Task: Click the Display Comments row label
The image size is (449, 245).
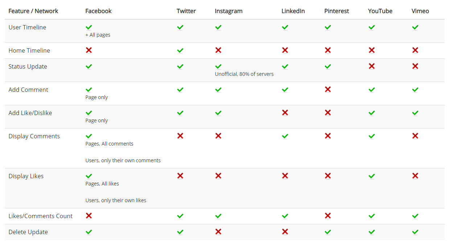Action: [34, 136]
